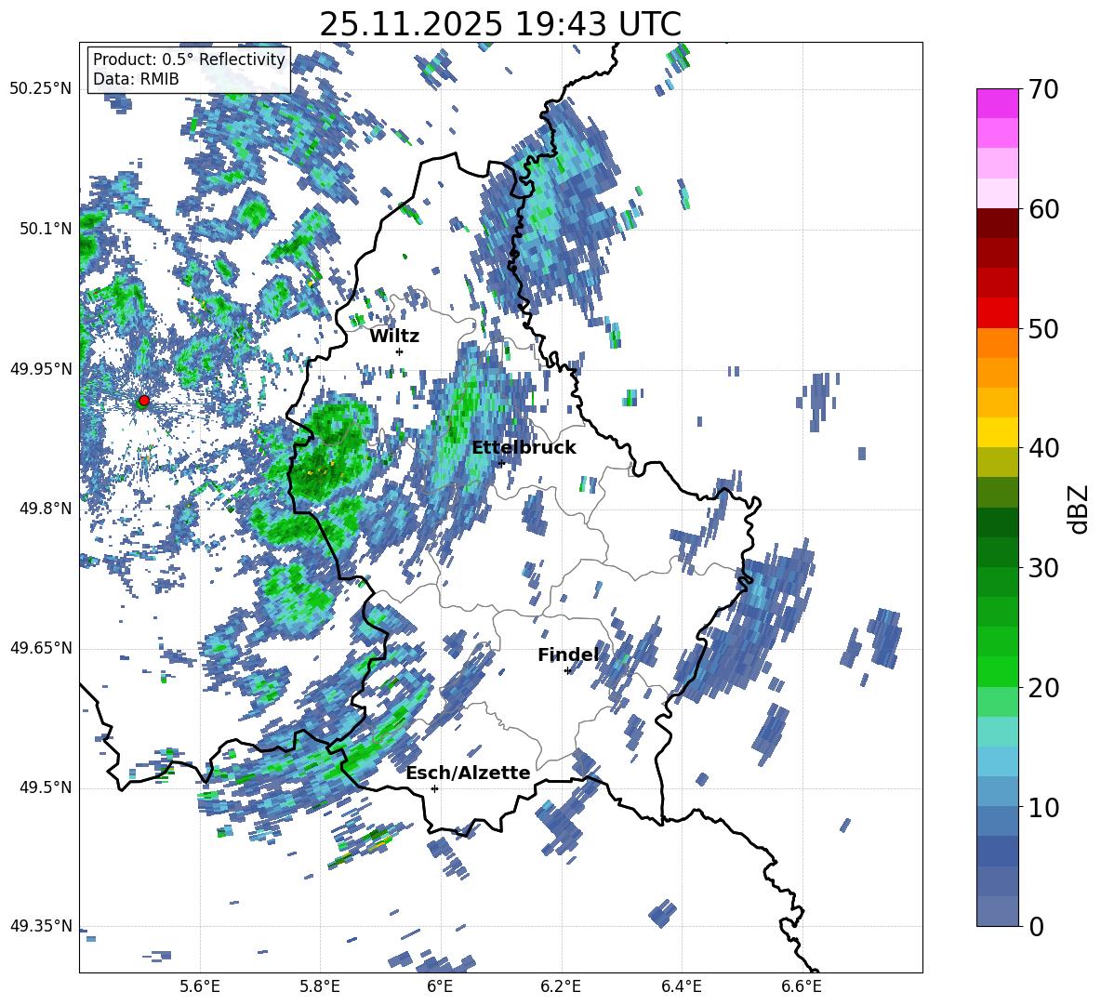Click the cross marker below Ettelbruck label
Viewport: 1101px width, 1005px height.
pyautogui.click(x=501, y=463)
